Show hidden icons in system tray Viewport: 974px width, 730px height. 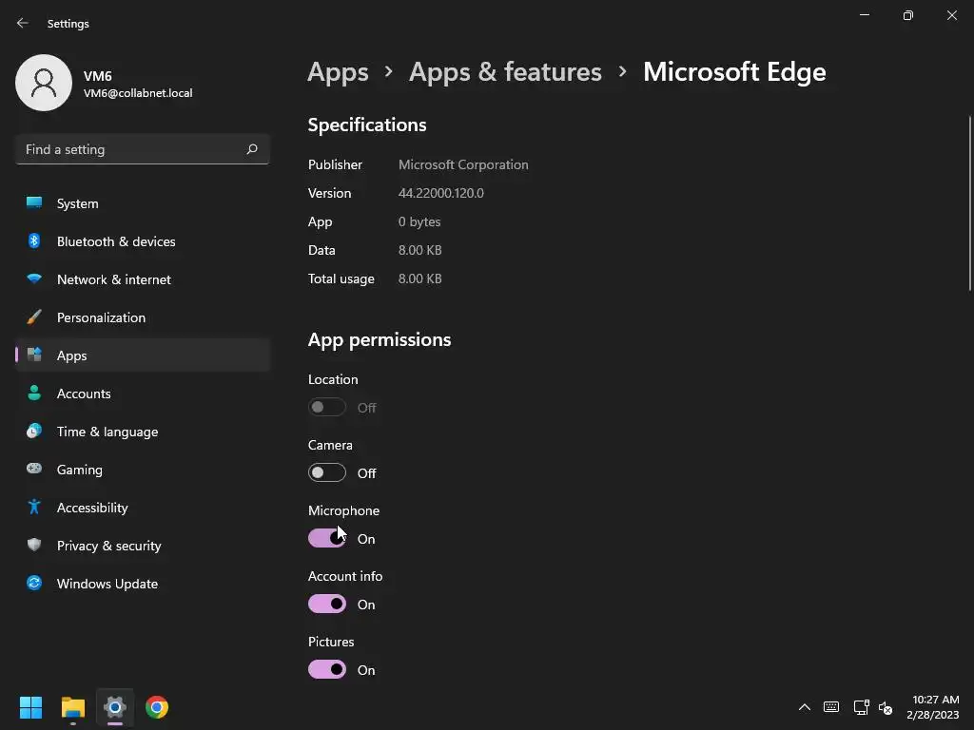(804, 707)
